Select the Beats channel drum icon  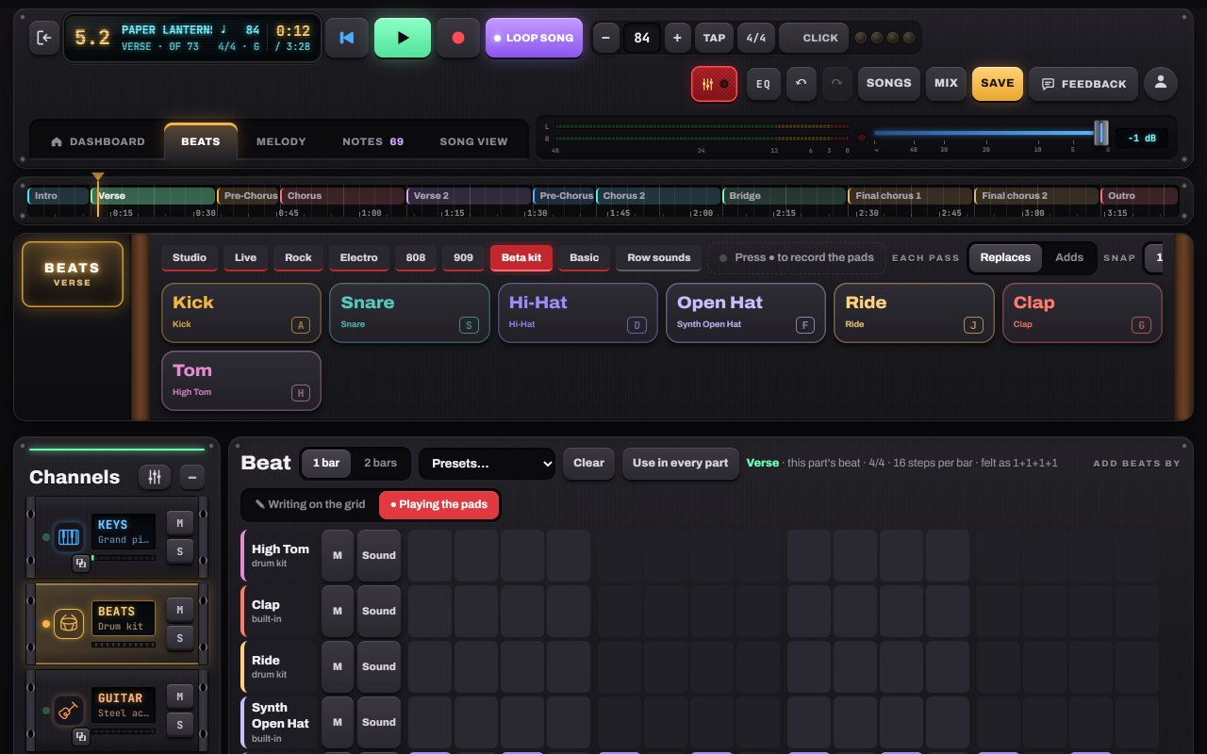tap(69, 623)
